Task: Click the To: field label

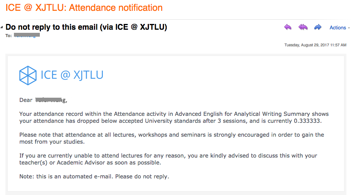Action: pyautogui.click(x=9, y=36)
